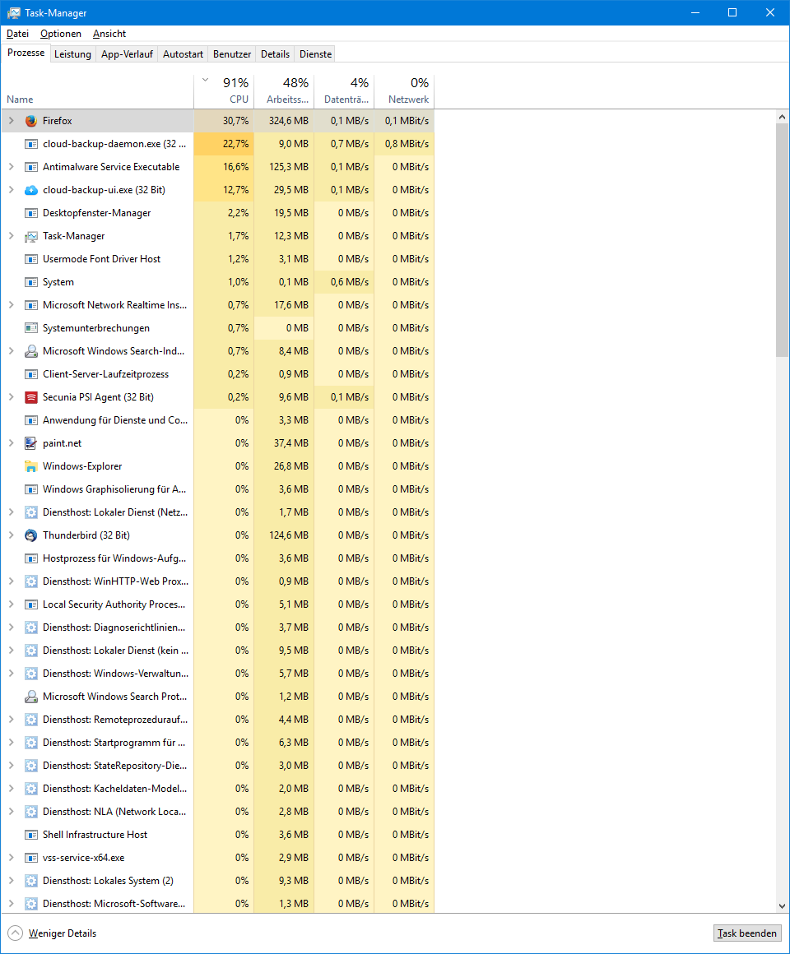Click the Windows-Explorer folder icon
This screenshot has width=790, height=954.
click(31, 466)
